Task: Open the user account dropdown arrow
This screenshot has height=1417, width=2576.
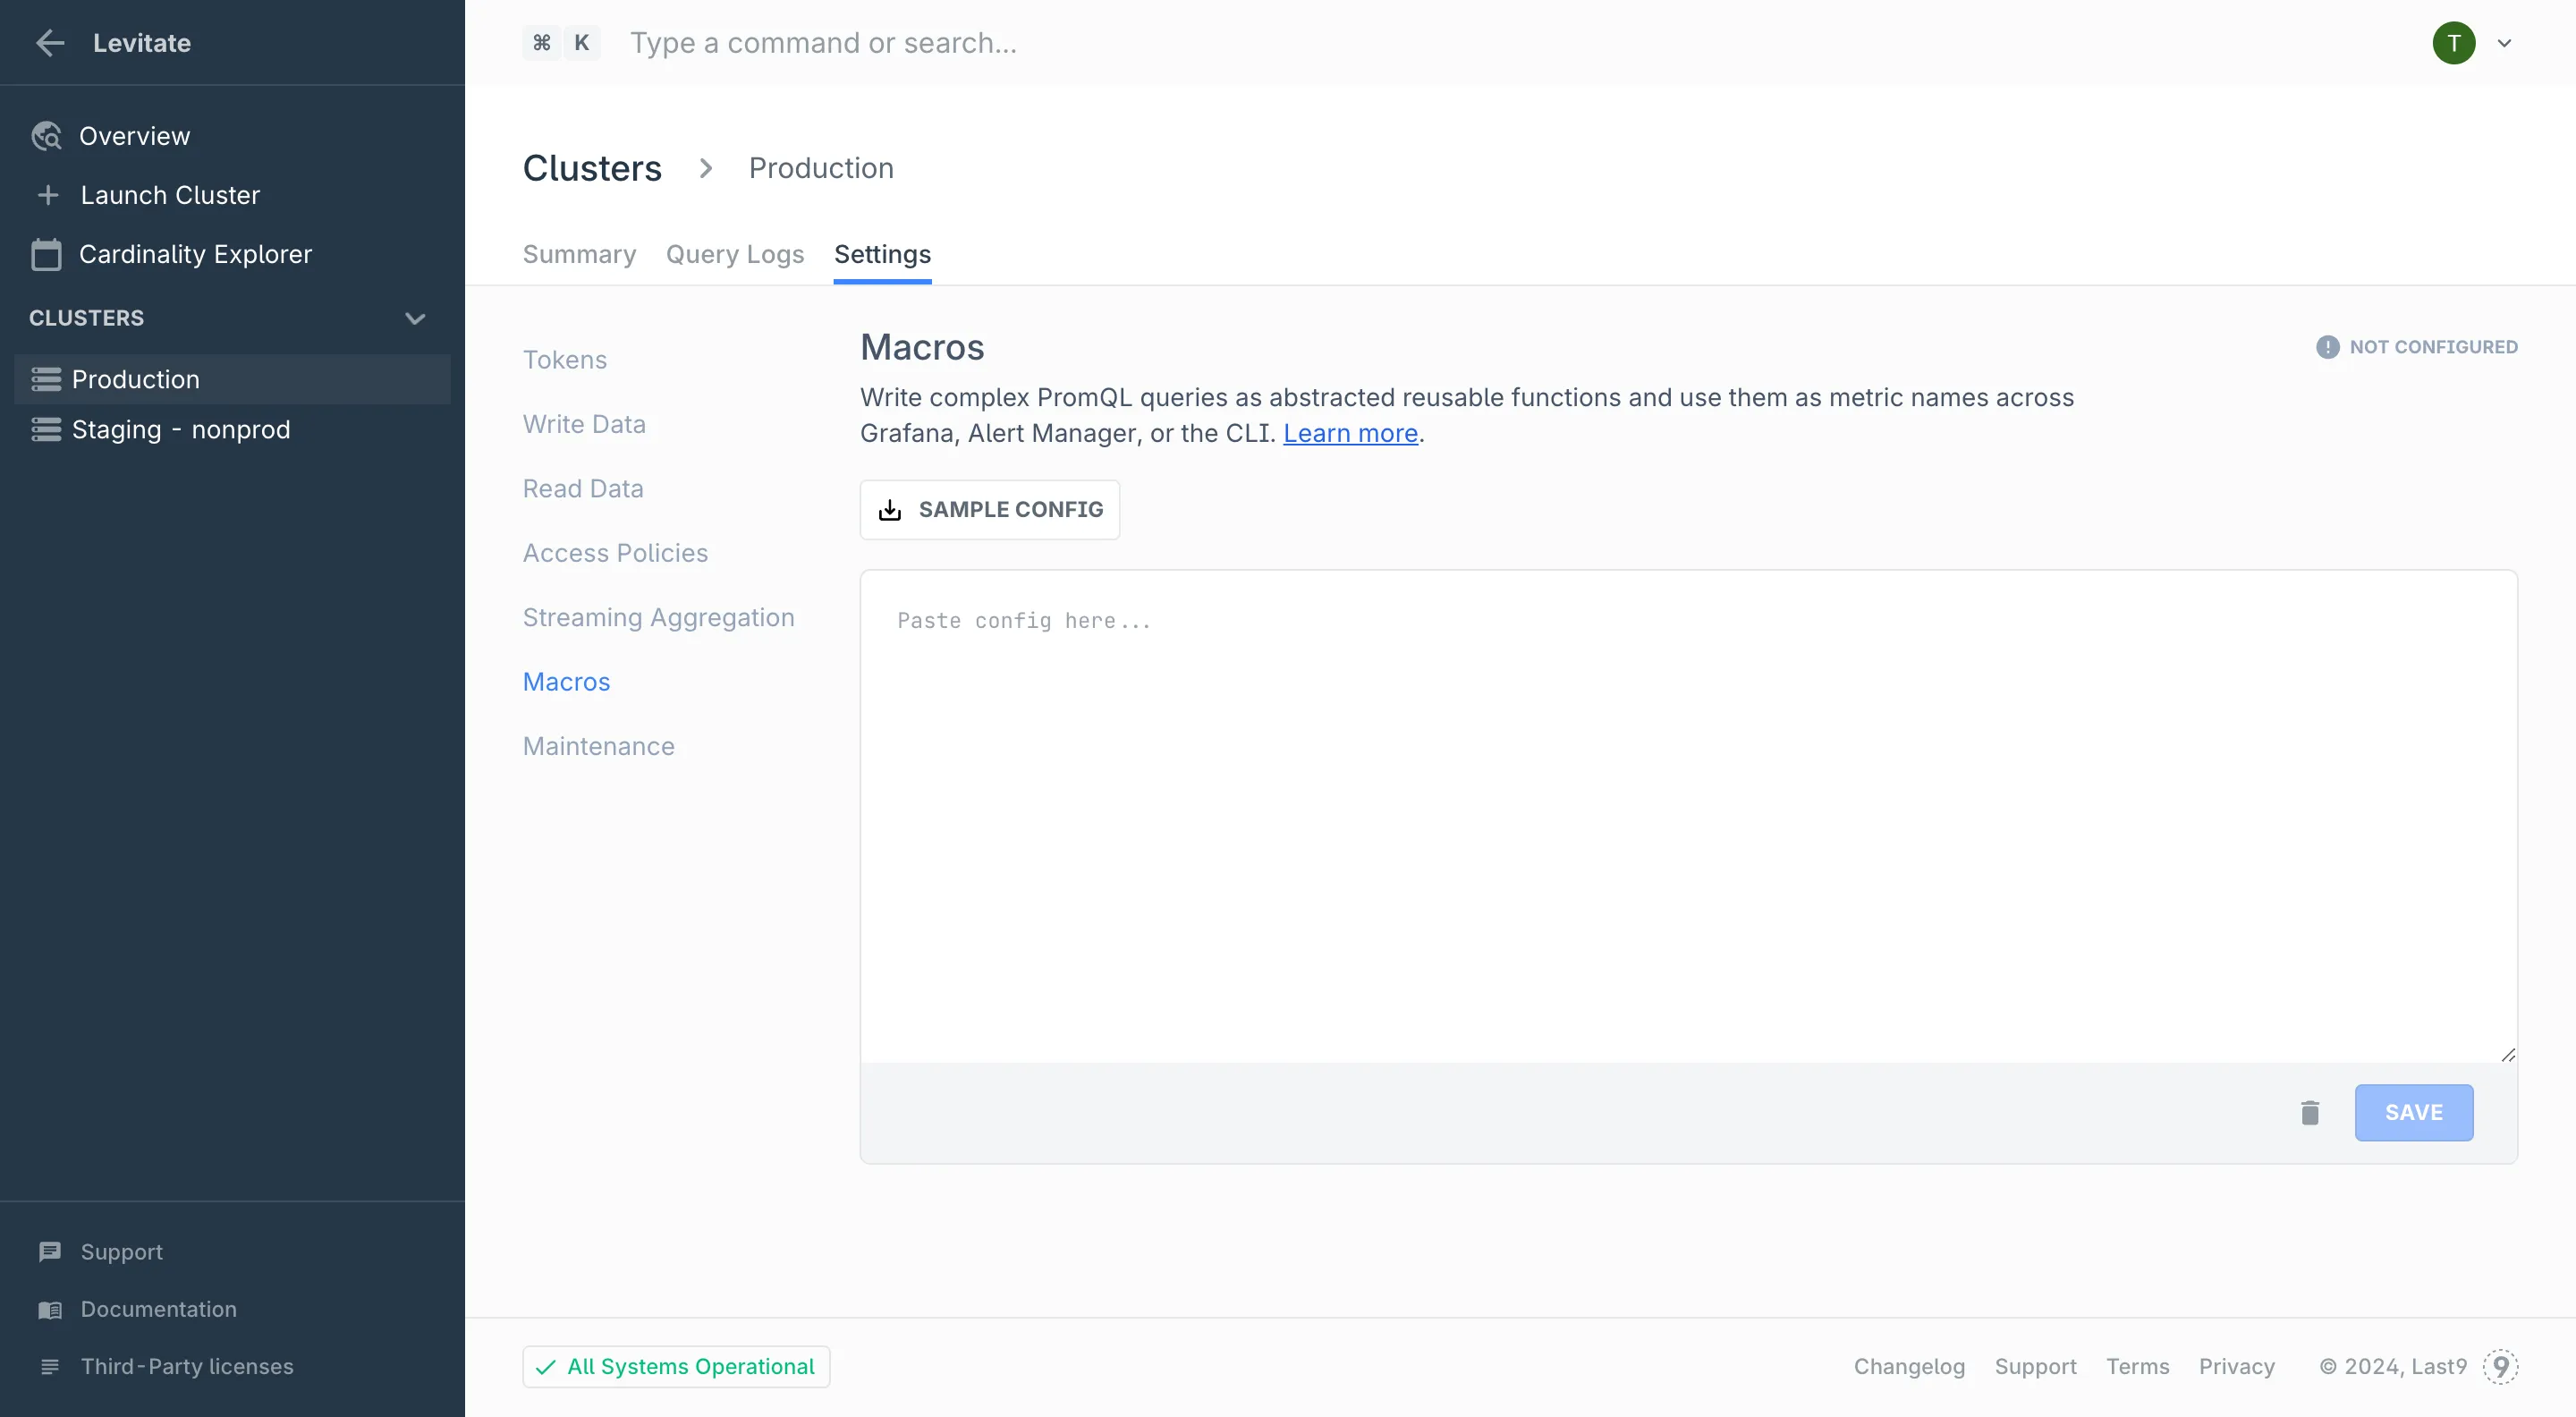Action: click(2504, 43)
